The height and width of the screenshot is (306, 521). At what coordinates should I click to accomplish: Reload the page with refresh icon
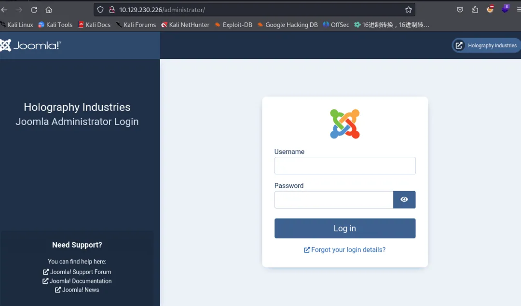[34, 10]
